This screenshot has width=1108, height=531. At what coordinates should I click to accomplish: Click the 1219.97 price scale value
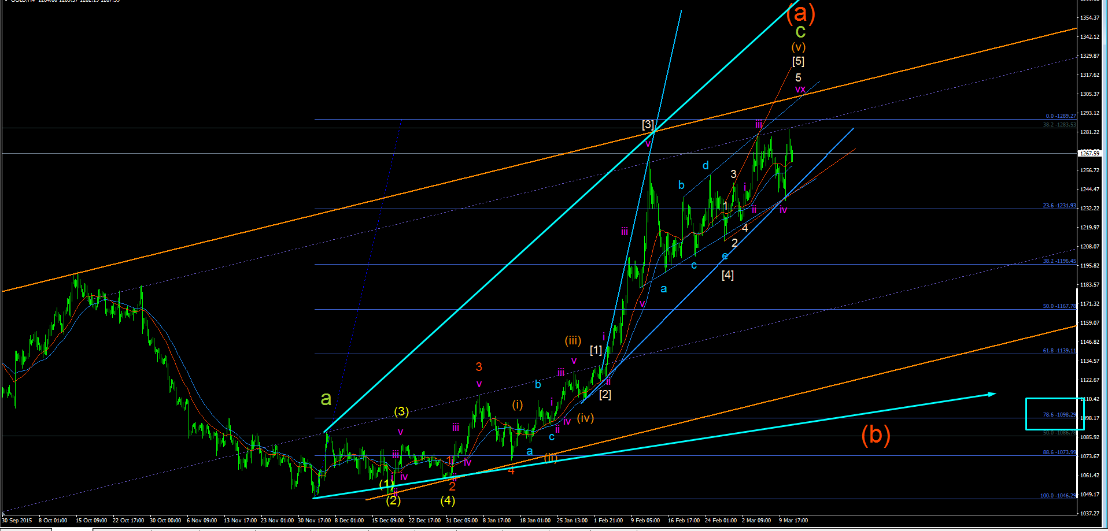[1090, 228]
